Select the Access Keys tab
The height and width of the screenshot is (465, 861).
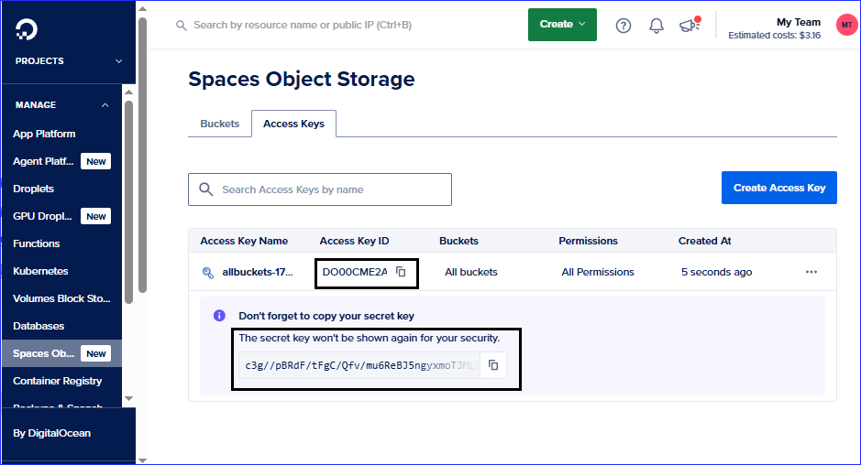[293, 124]
